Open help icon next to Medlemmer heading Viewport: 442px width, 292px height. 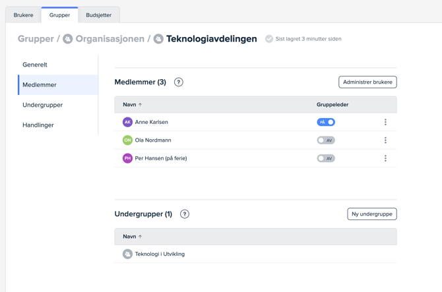tap(179, 82)
